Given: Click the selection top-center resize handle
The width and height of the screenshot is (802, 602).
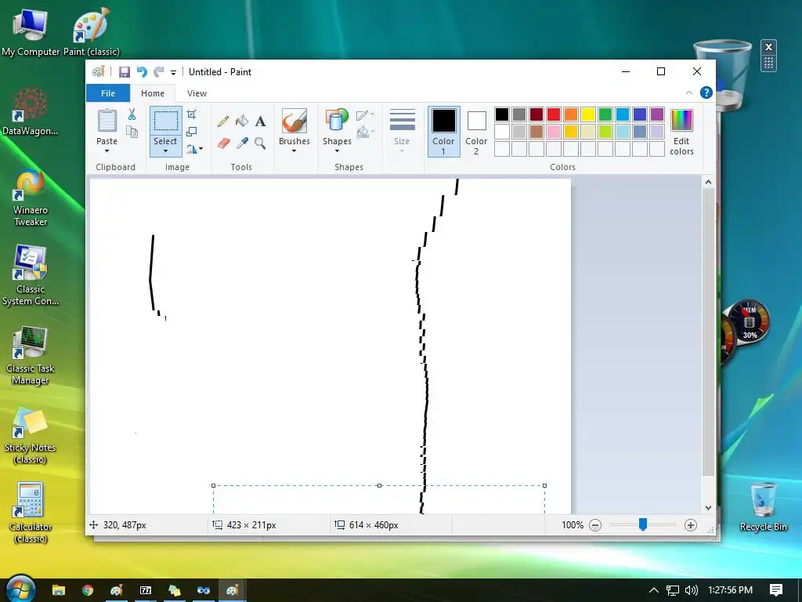Looking at the screenshot, I should point(379,485).
